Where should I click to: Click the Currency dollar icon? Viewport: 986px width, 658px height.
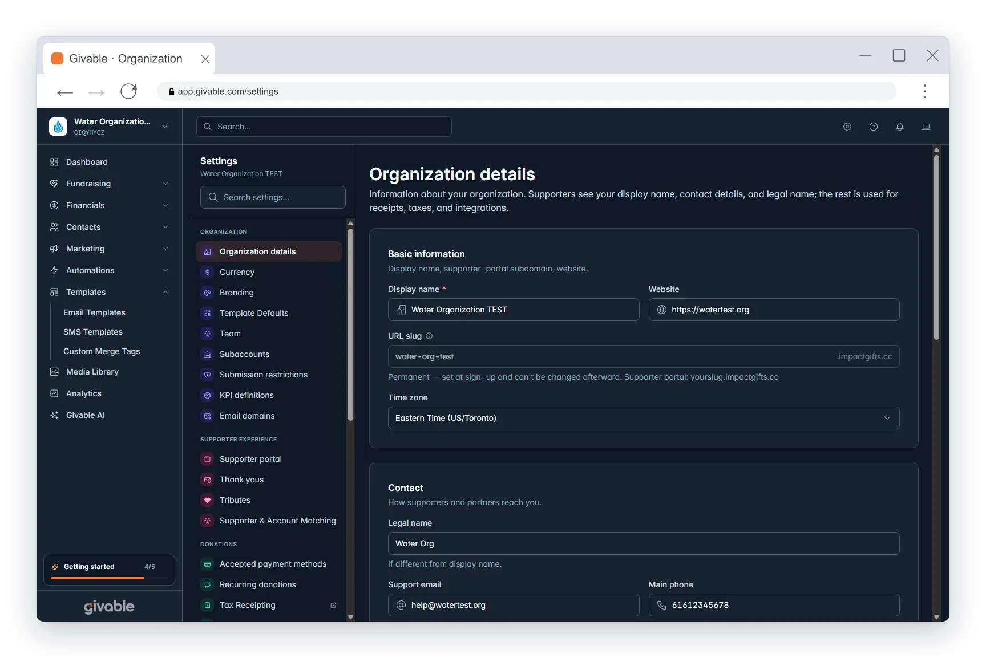coord(208,272)
